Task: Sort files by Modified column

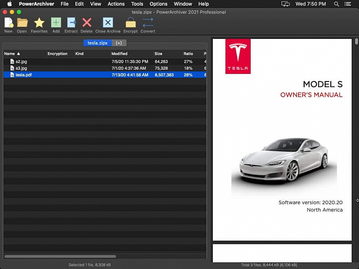Action: [x=119, y=54]
